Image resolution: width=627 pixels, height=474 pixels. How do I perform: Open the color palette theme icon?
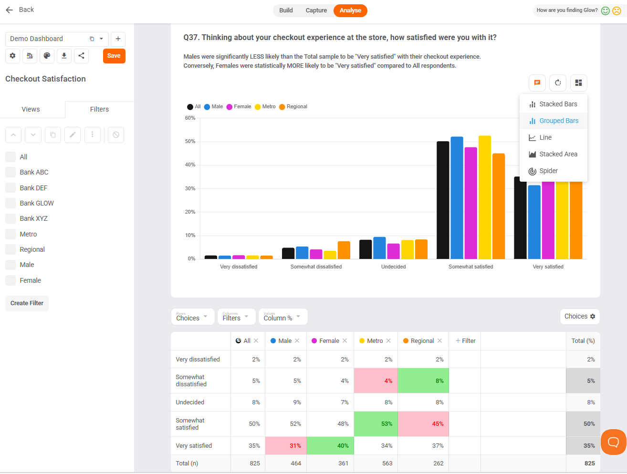[47, 56]
